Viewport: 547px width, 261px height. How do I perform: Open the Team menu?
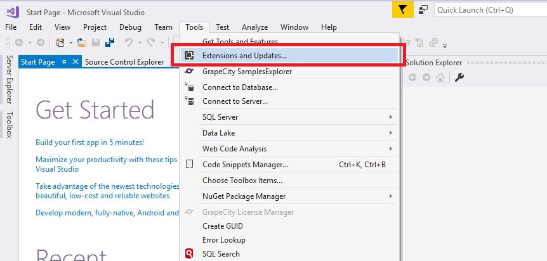pos(163,27)
